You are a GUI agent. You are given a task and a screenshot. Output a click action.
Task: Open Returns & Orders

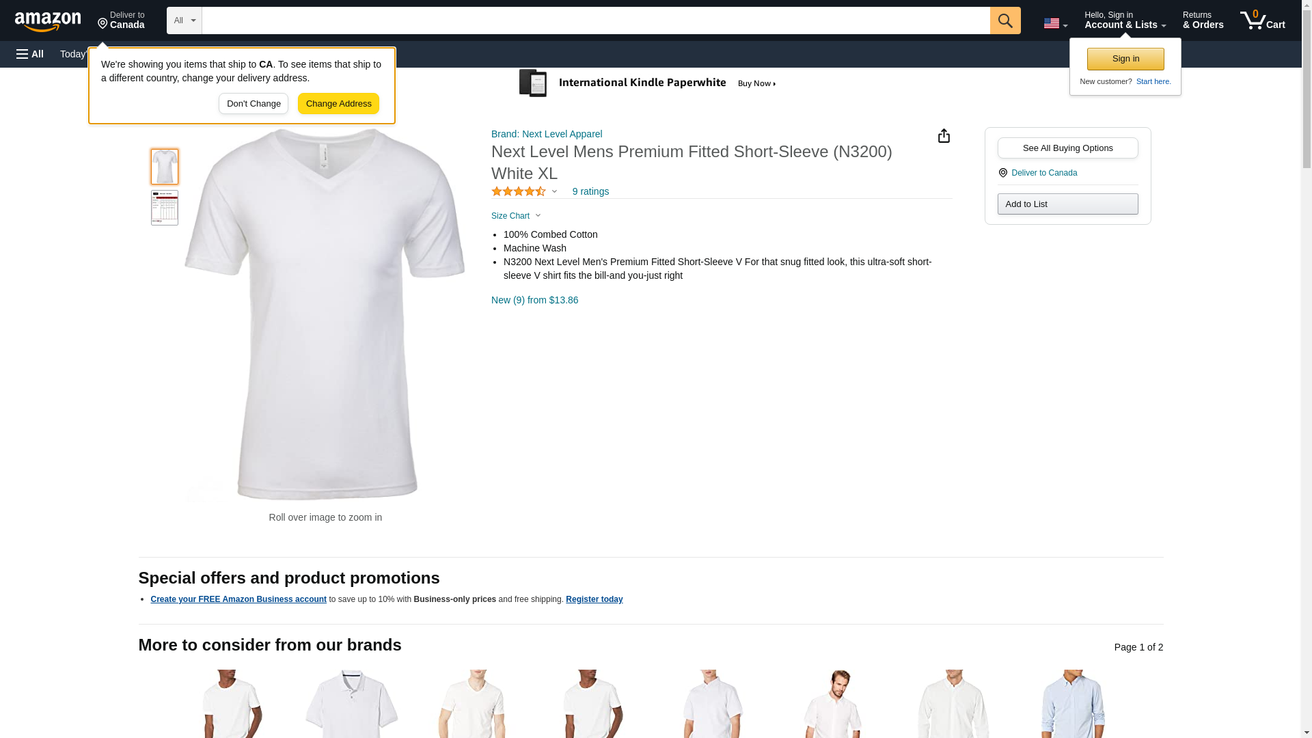click(1203, 20)
